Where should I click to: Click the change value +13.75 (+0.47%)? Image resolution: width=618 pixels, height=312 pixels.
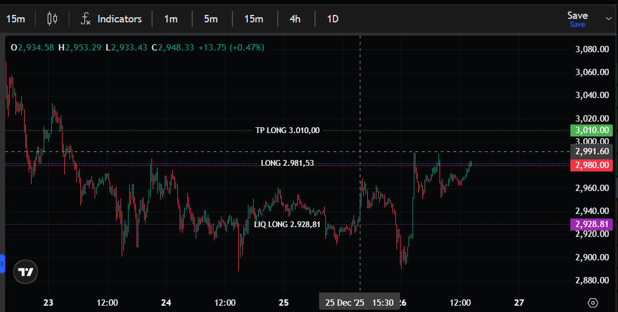231,47
